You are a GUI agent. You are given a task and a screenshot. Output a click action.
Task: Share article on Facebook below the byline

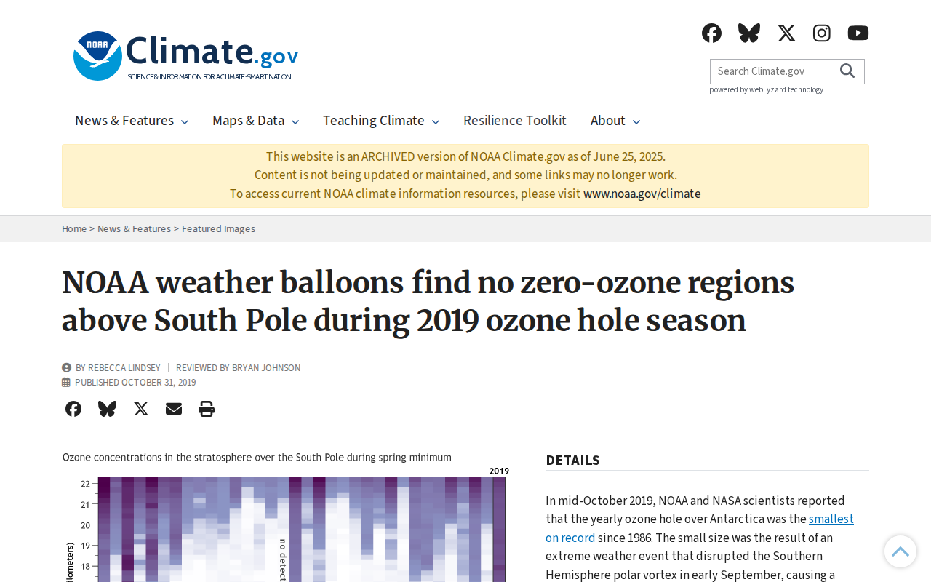pos(73,409)
